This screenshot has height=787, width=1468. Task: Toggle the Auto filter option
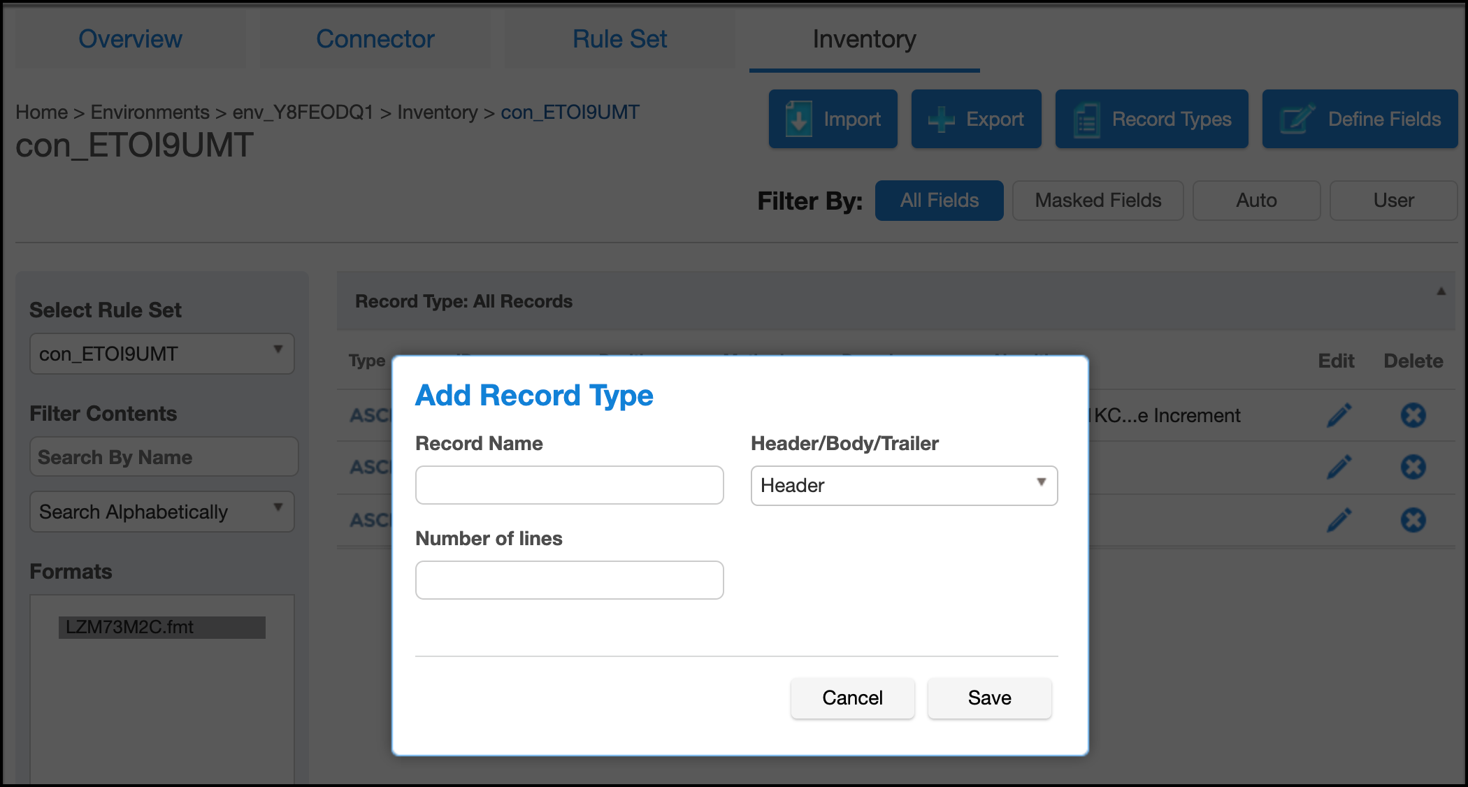1255,201
